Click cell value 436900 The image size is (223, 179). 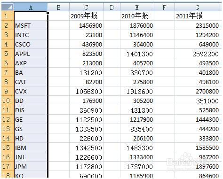tap(86, 44)
